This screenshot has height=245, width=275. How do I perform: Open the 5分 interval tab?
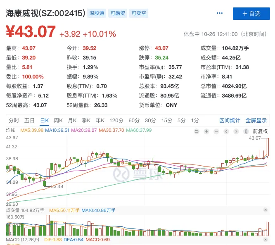pyautogui.click(x=182, y=121)
